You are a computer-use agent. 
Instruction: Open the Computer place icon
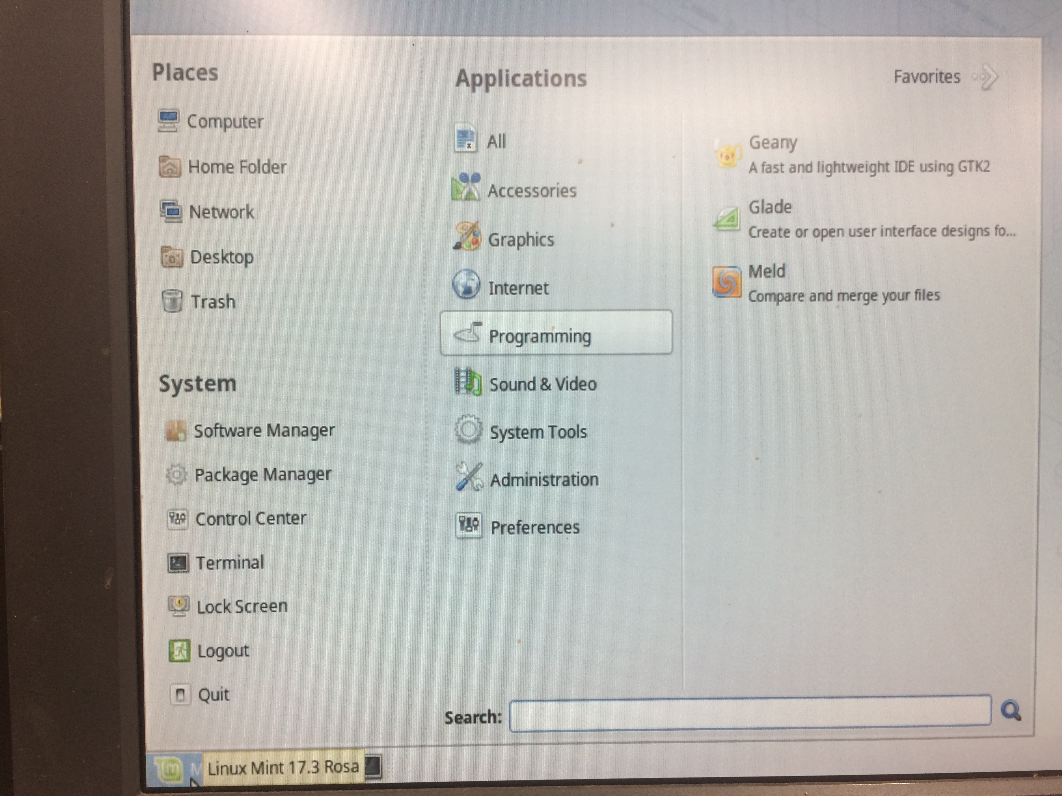pyautogui.click(x=168, y=120)
